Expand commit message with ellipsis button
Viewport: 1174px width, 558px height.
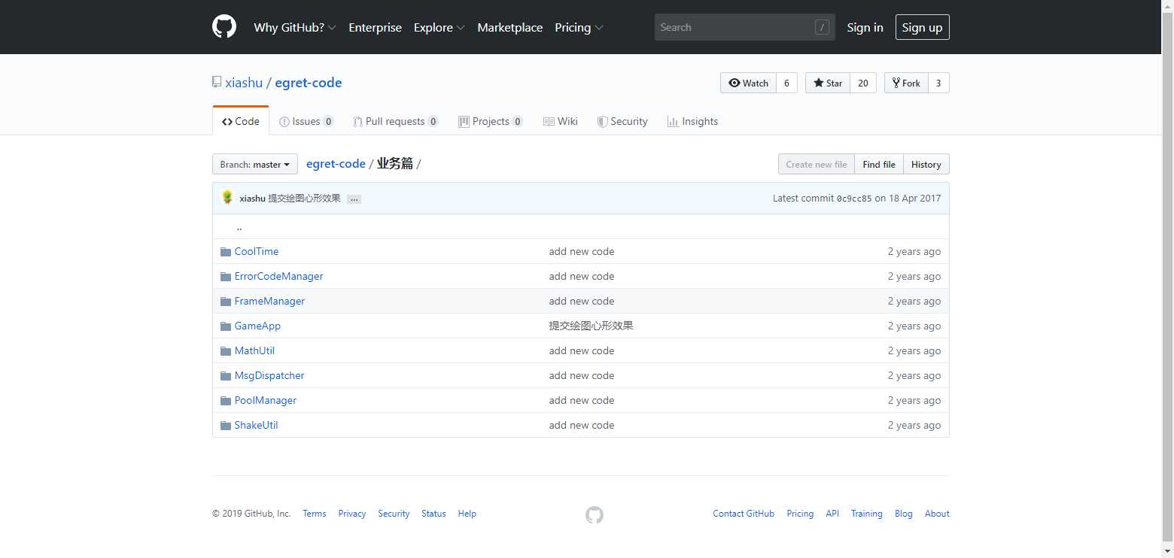click(354, 199)
